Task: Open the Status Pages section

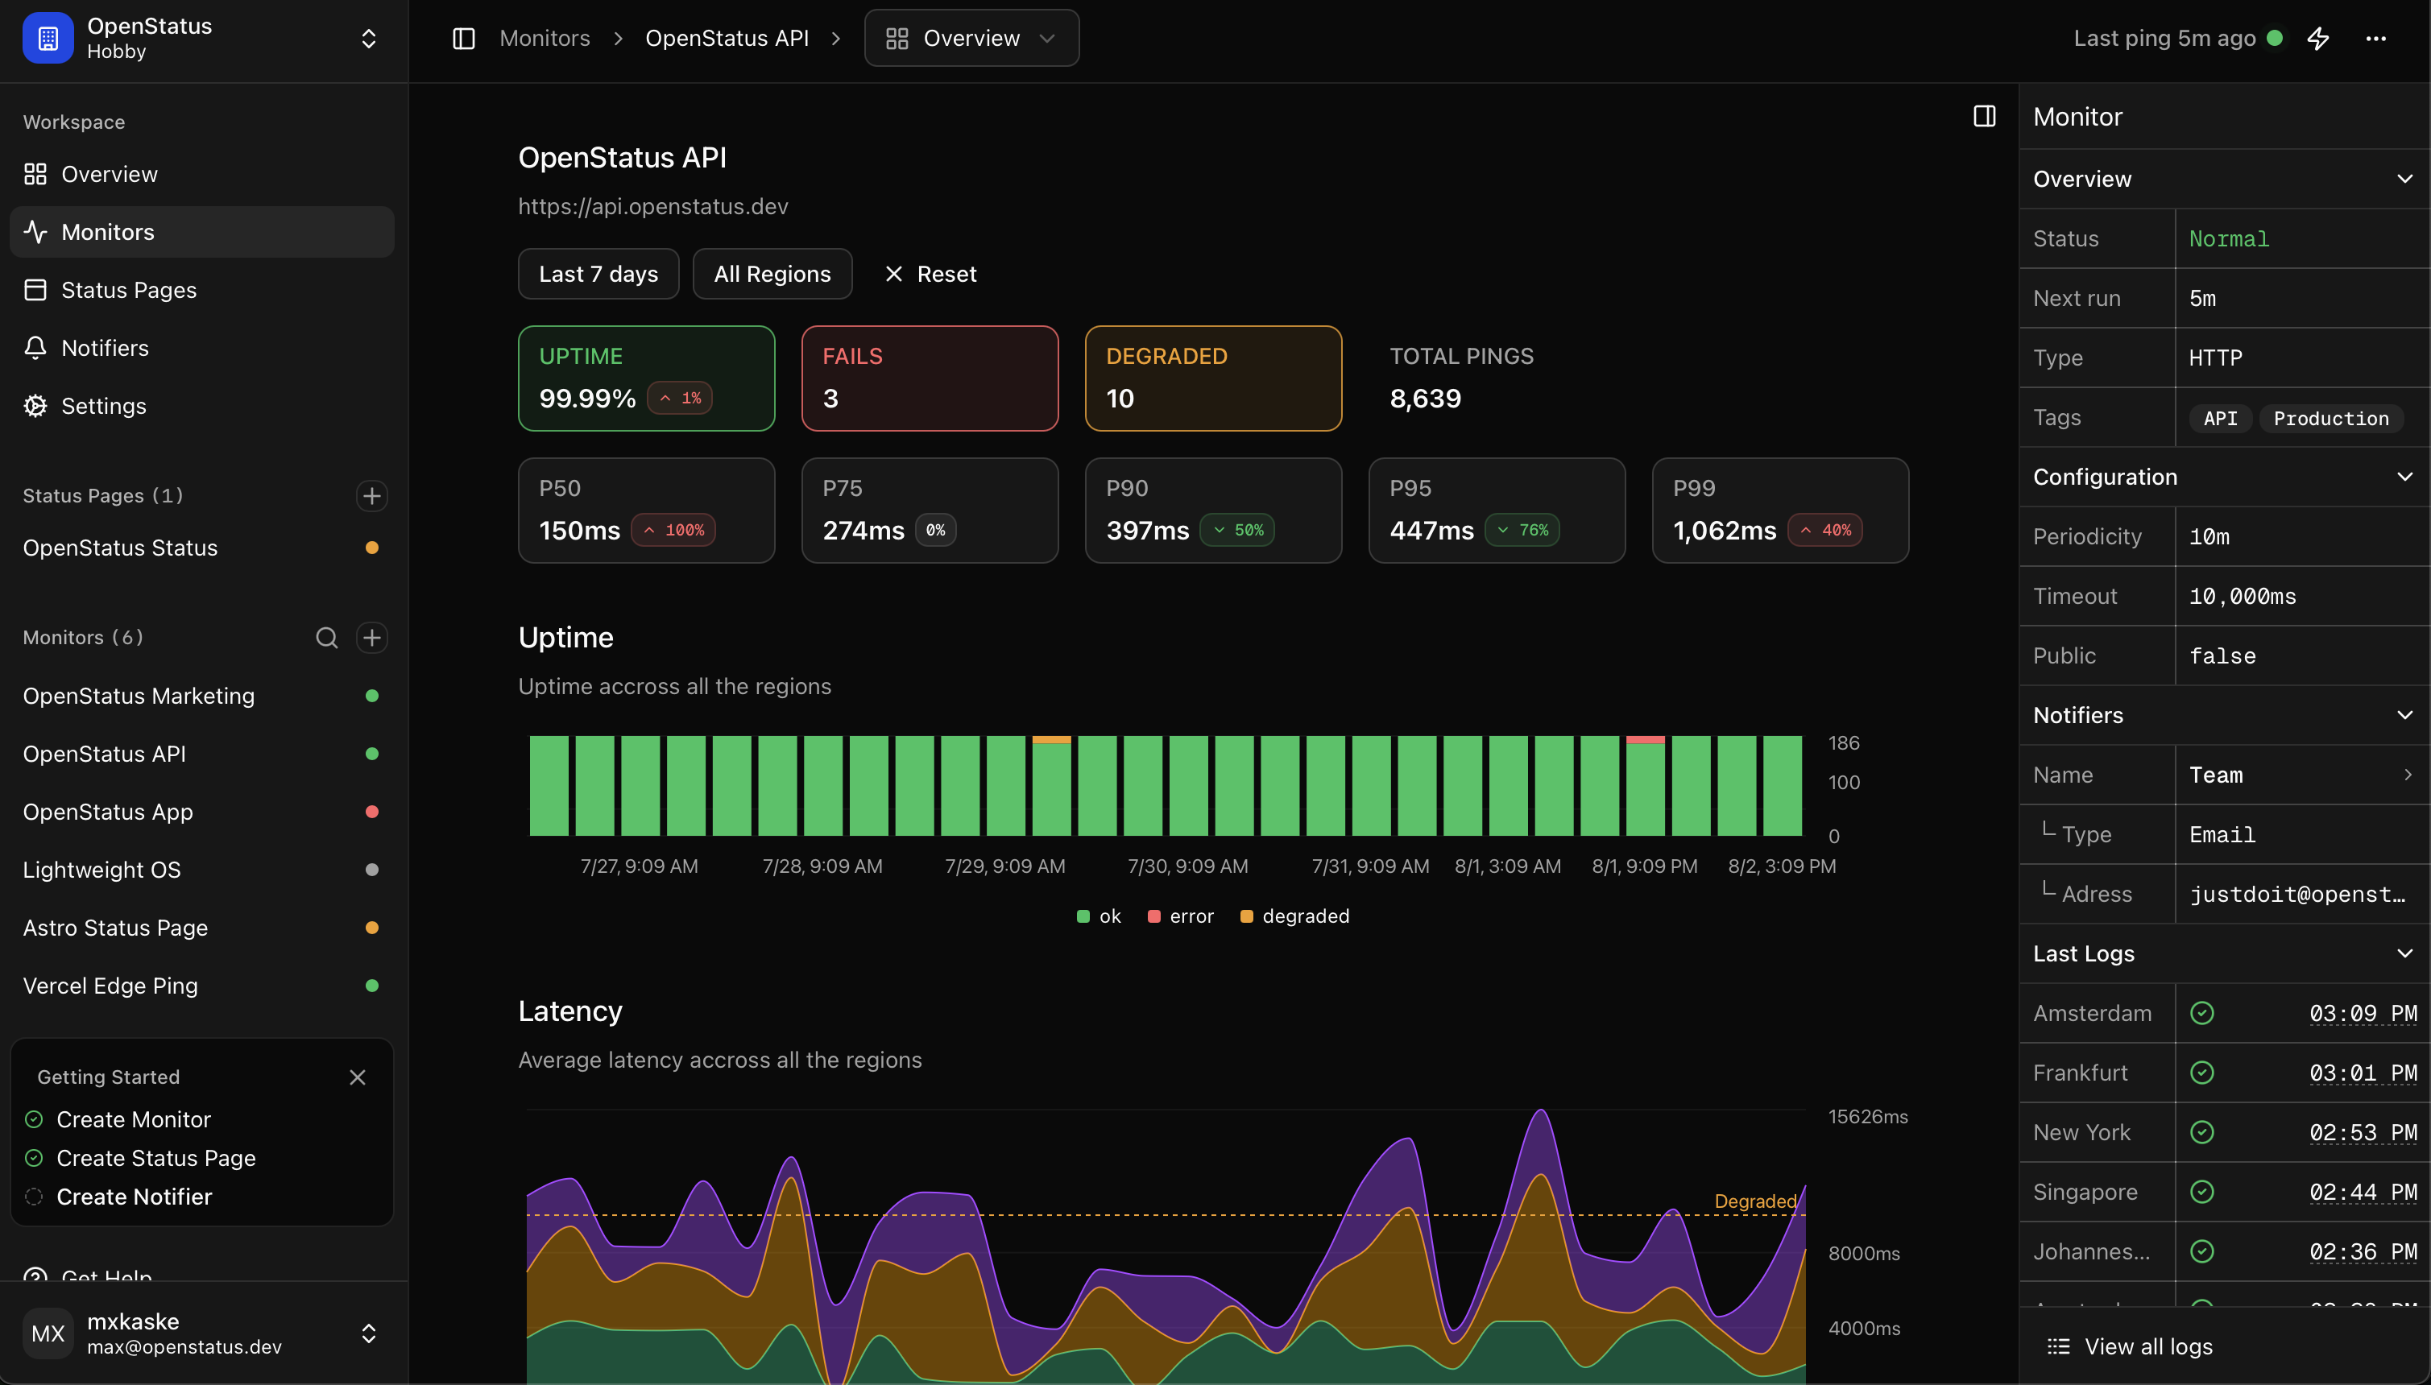Action: pyautogui.click(x=128, y=289)
